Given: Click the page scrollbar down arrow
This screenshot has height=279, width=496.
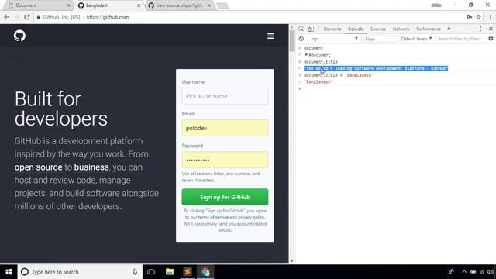Looking at the screenshot, I should click(291, 261).
